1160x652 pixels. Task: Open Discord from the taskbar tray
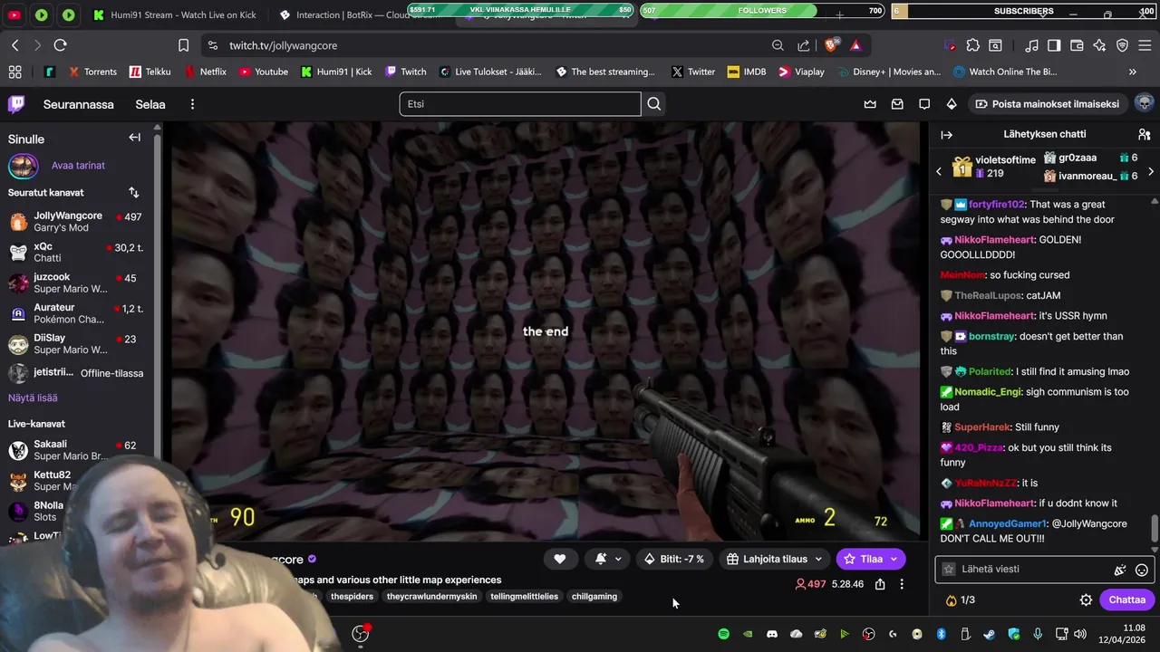tap(772, 634)
